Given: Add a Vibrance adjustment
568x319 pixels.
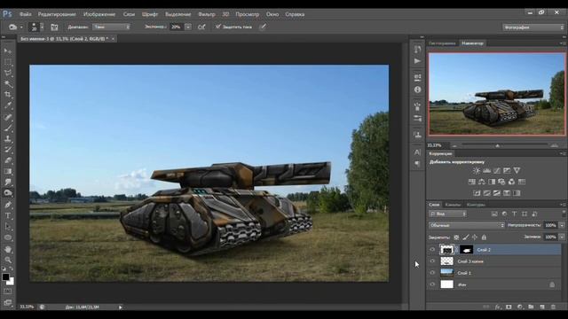Looking at the screenshot, I should pyautogui.click(x=517, y=170).
